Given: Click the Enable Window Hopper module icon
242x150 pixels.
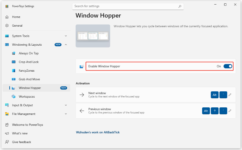Looking at the screenshot, I should tap(82, 66).
